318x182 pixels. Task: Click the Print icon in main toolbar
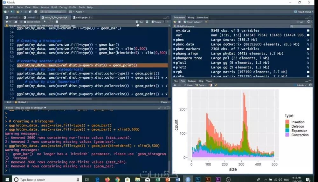[36, 12]
